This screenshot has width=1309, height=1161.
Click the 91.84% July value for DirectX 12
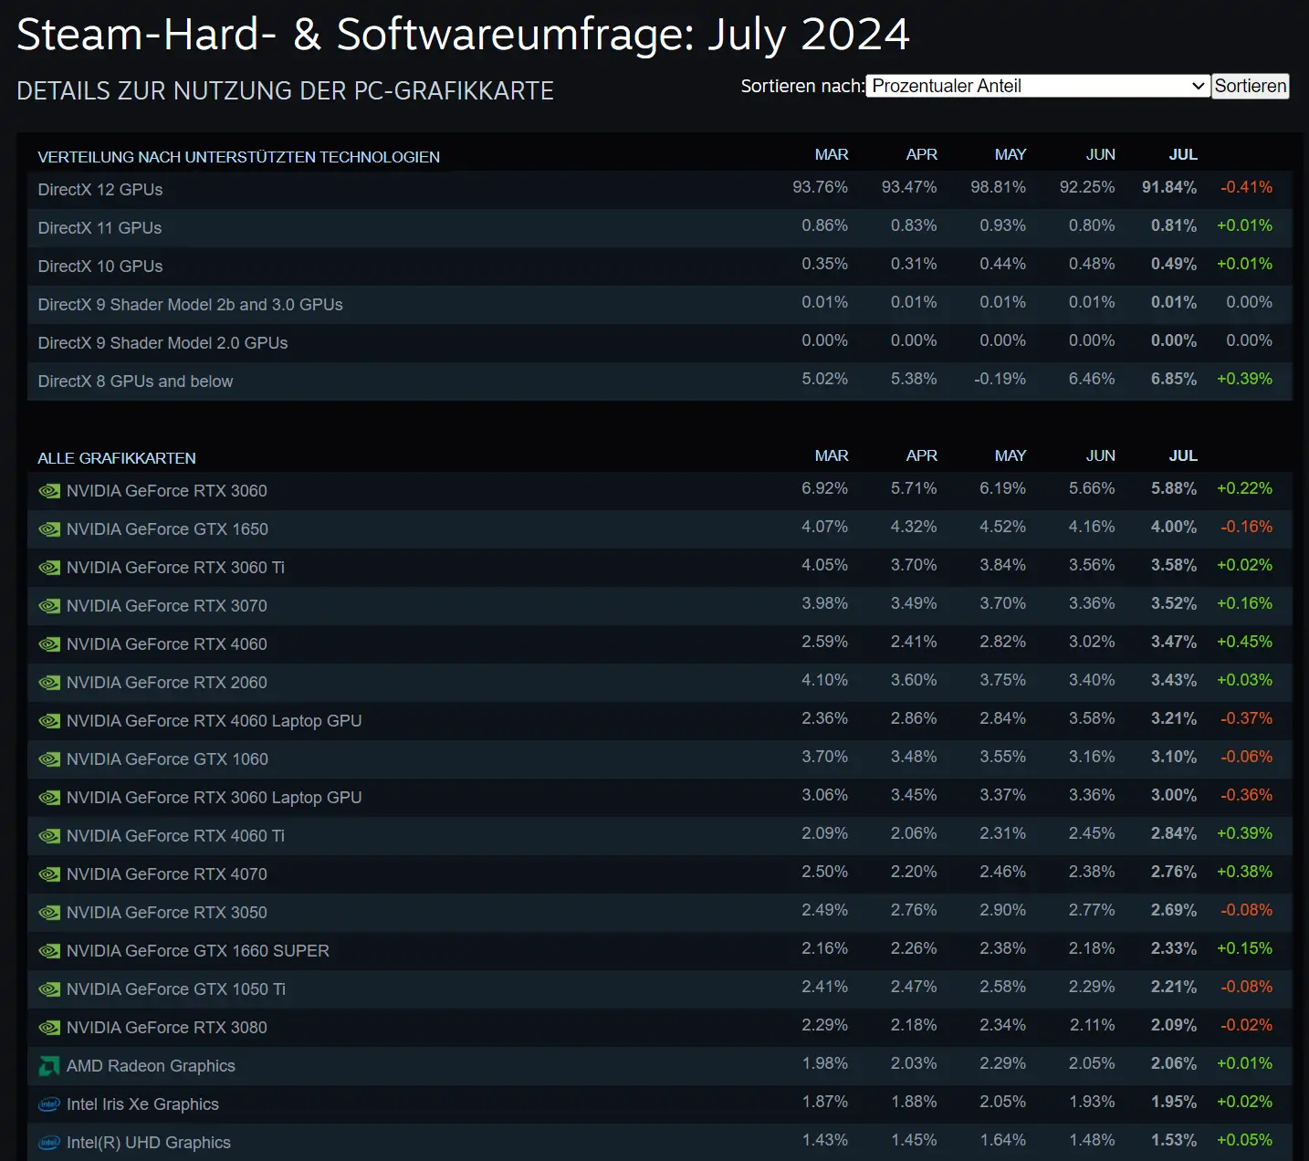coord(1169,187)
